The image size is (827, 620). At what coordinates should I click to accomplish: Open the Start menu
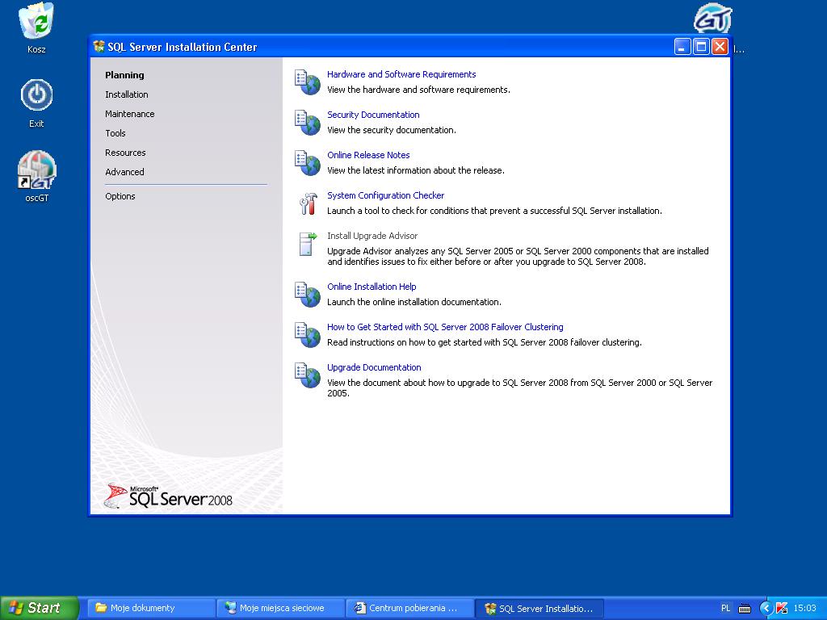click(x=39, y=608)
